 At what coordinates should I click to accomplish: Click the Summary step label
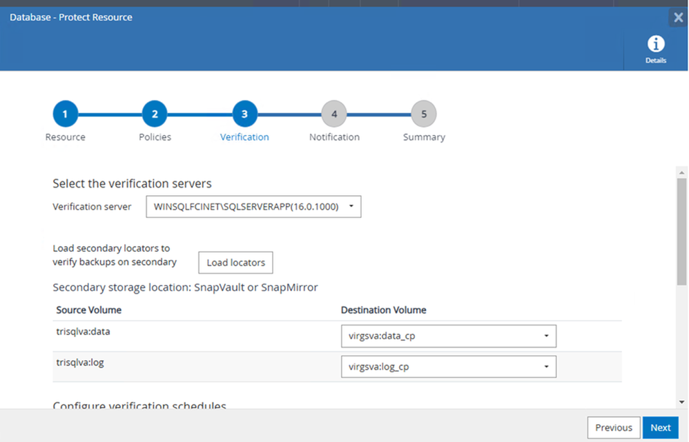click(x=424, y=137)
